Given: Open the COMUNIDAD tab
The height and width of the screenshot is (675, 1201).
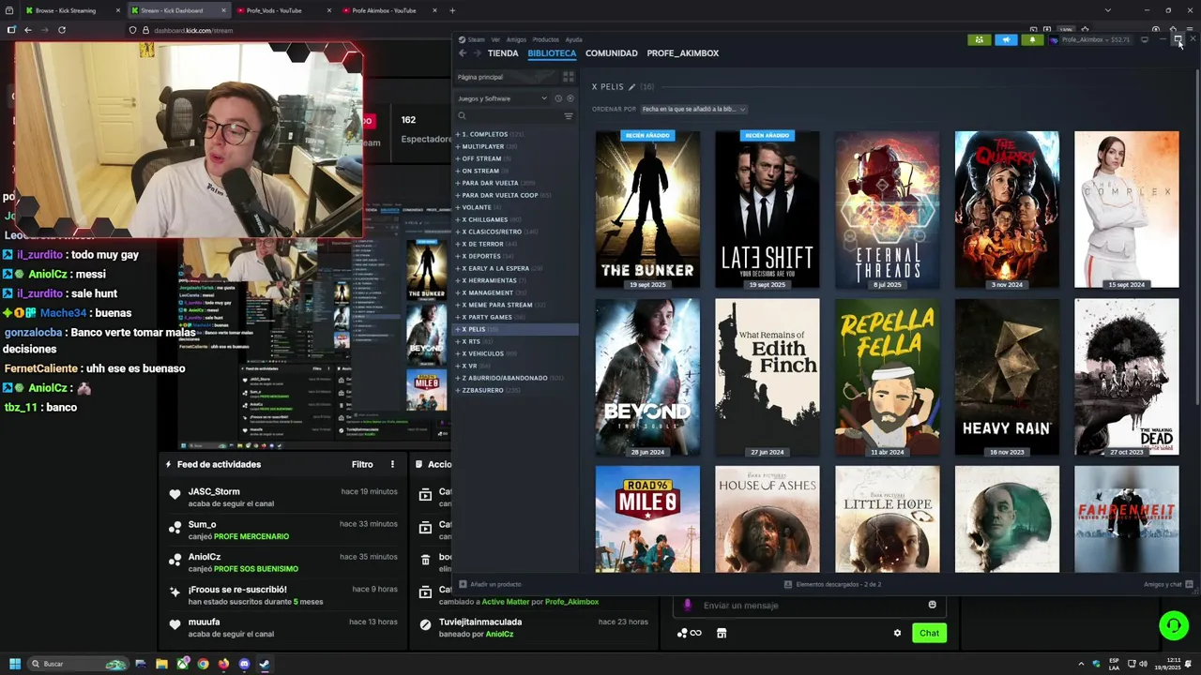Looking at the screenshot, I should pos(612,53).
